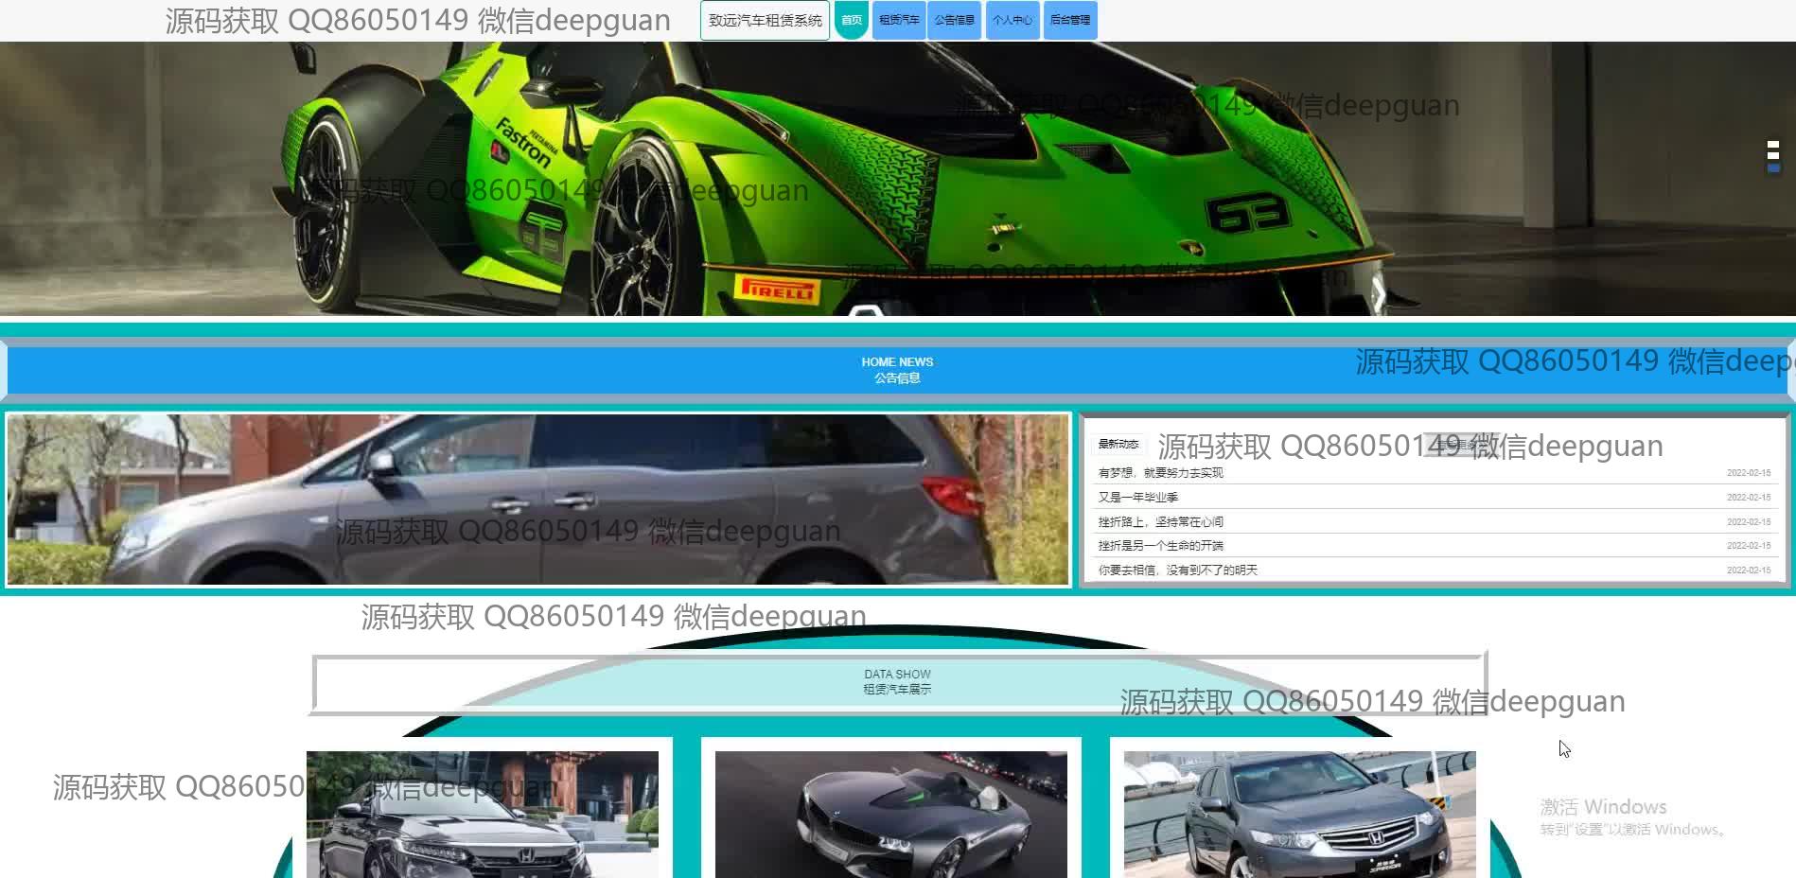Select the top white carousel indicator

pos(1773,145)
